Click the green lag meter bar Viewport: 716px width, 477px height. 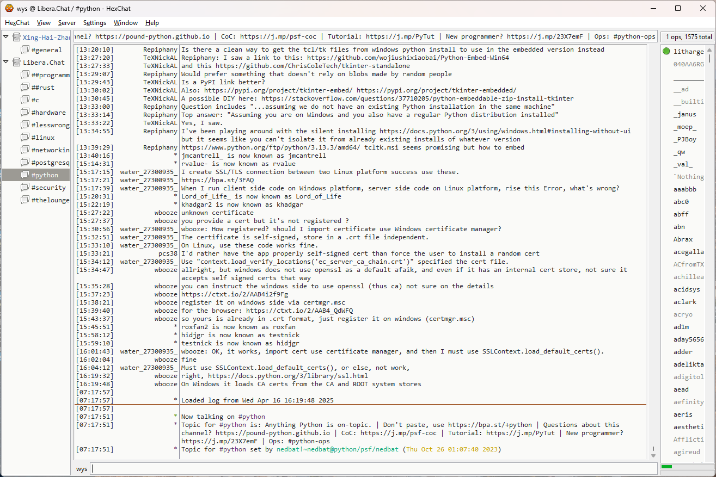(x=666, y=467)
